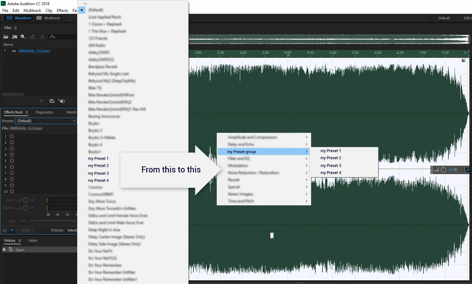
Task: Toggle power for effect slot 8
Action: [12, 179]
